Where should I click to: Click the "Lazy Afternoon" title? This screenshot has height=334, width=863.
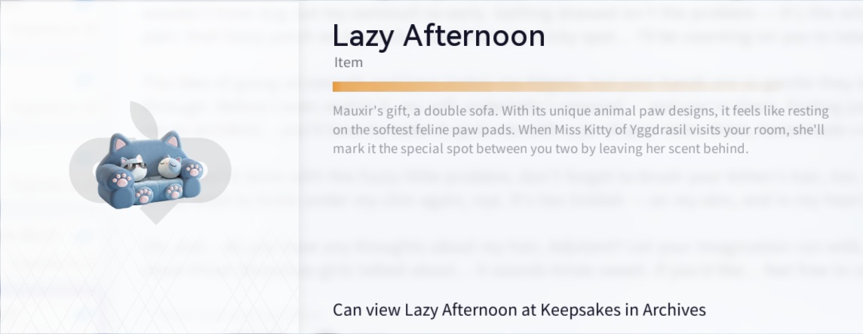(438, 35)
